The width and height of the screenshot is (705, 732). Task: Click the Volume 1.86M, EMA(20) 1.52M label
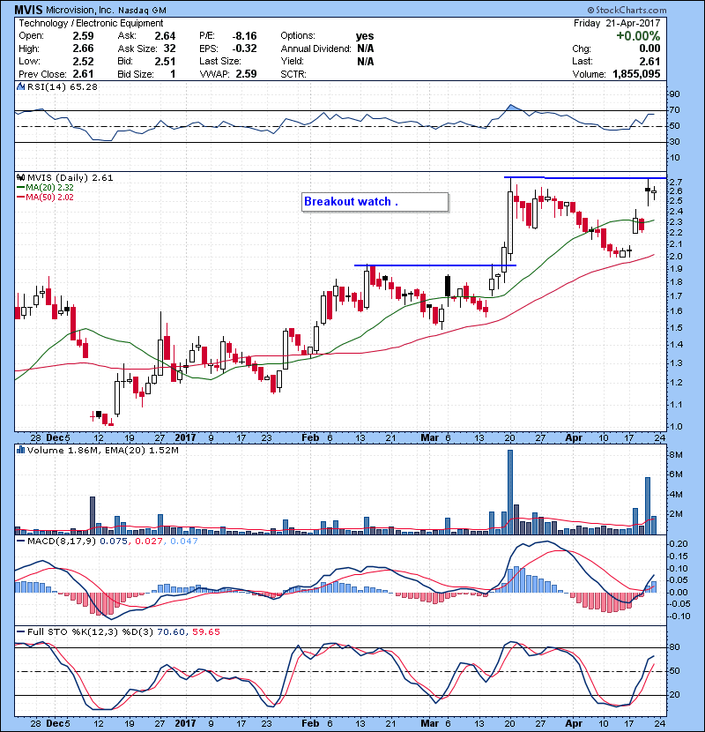[x=102, y=451]
